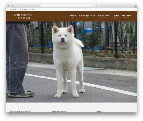Close the browser window with red button
The height and width of the screenshot is (121, 143).
click(8, 5)
